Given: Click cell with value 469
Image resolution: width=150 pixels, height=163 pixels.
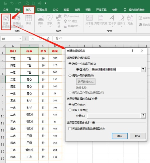Looking at the screenshot, I should 55,129.
